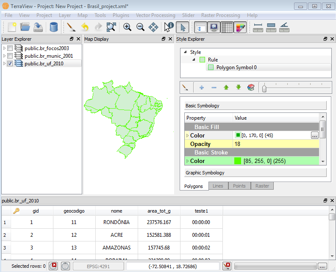Open the Raster Processing menu
Image resolution: width=336 pixels, height=272 pixels.
pos(220,15)
